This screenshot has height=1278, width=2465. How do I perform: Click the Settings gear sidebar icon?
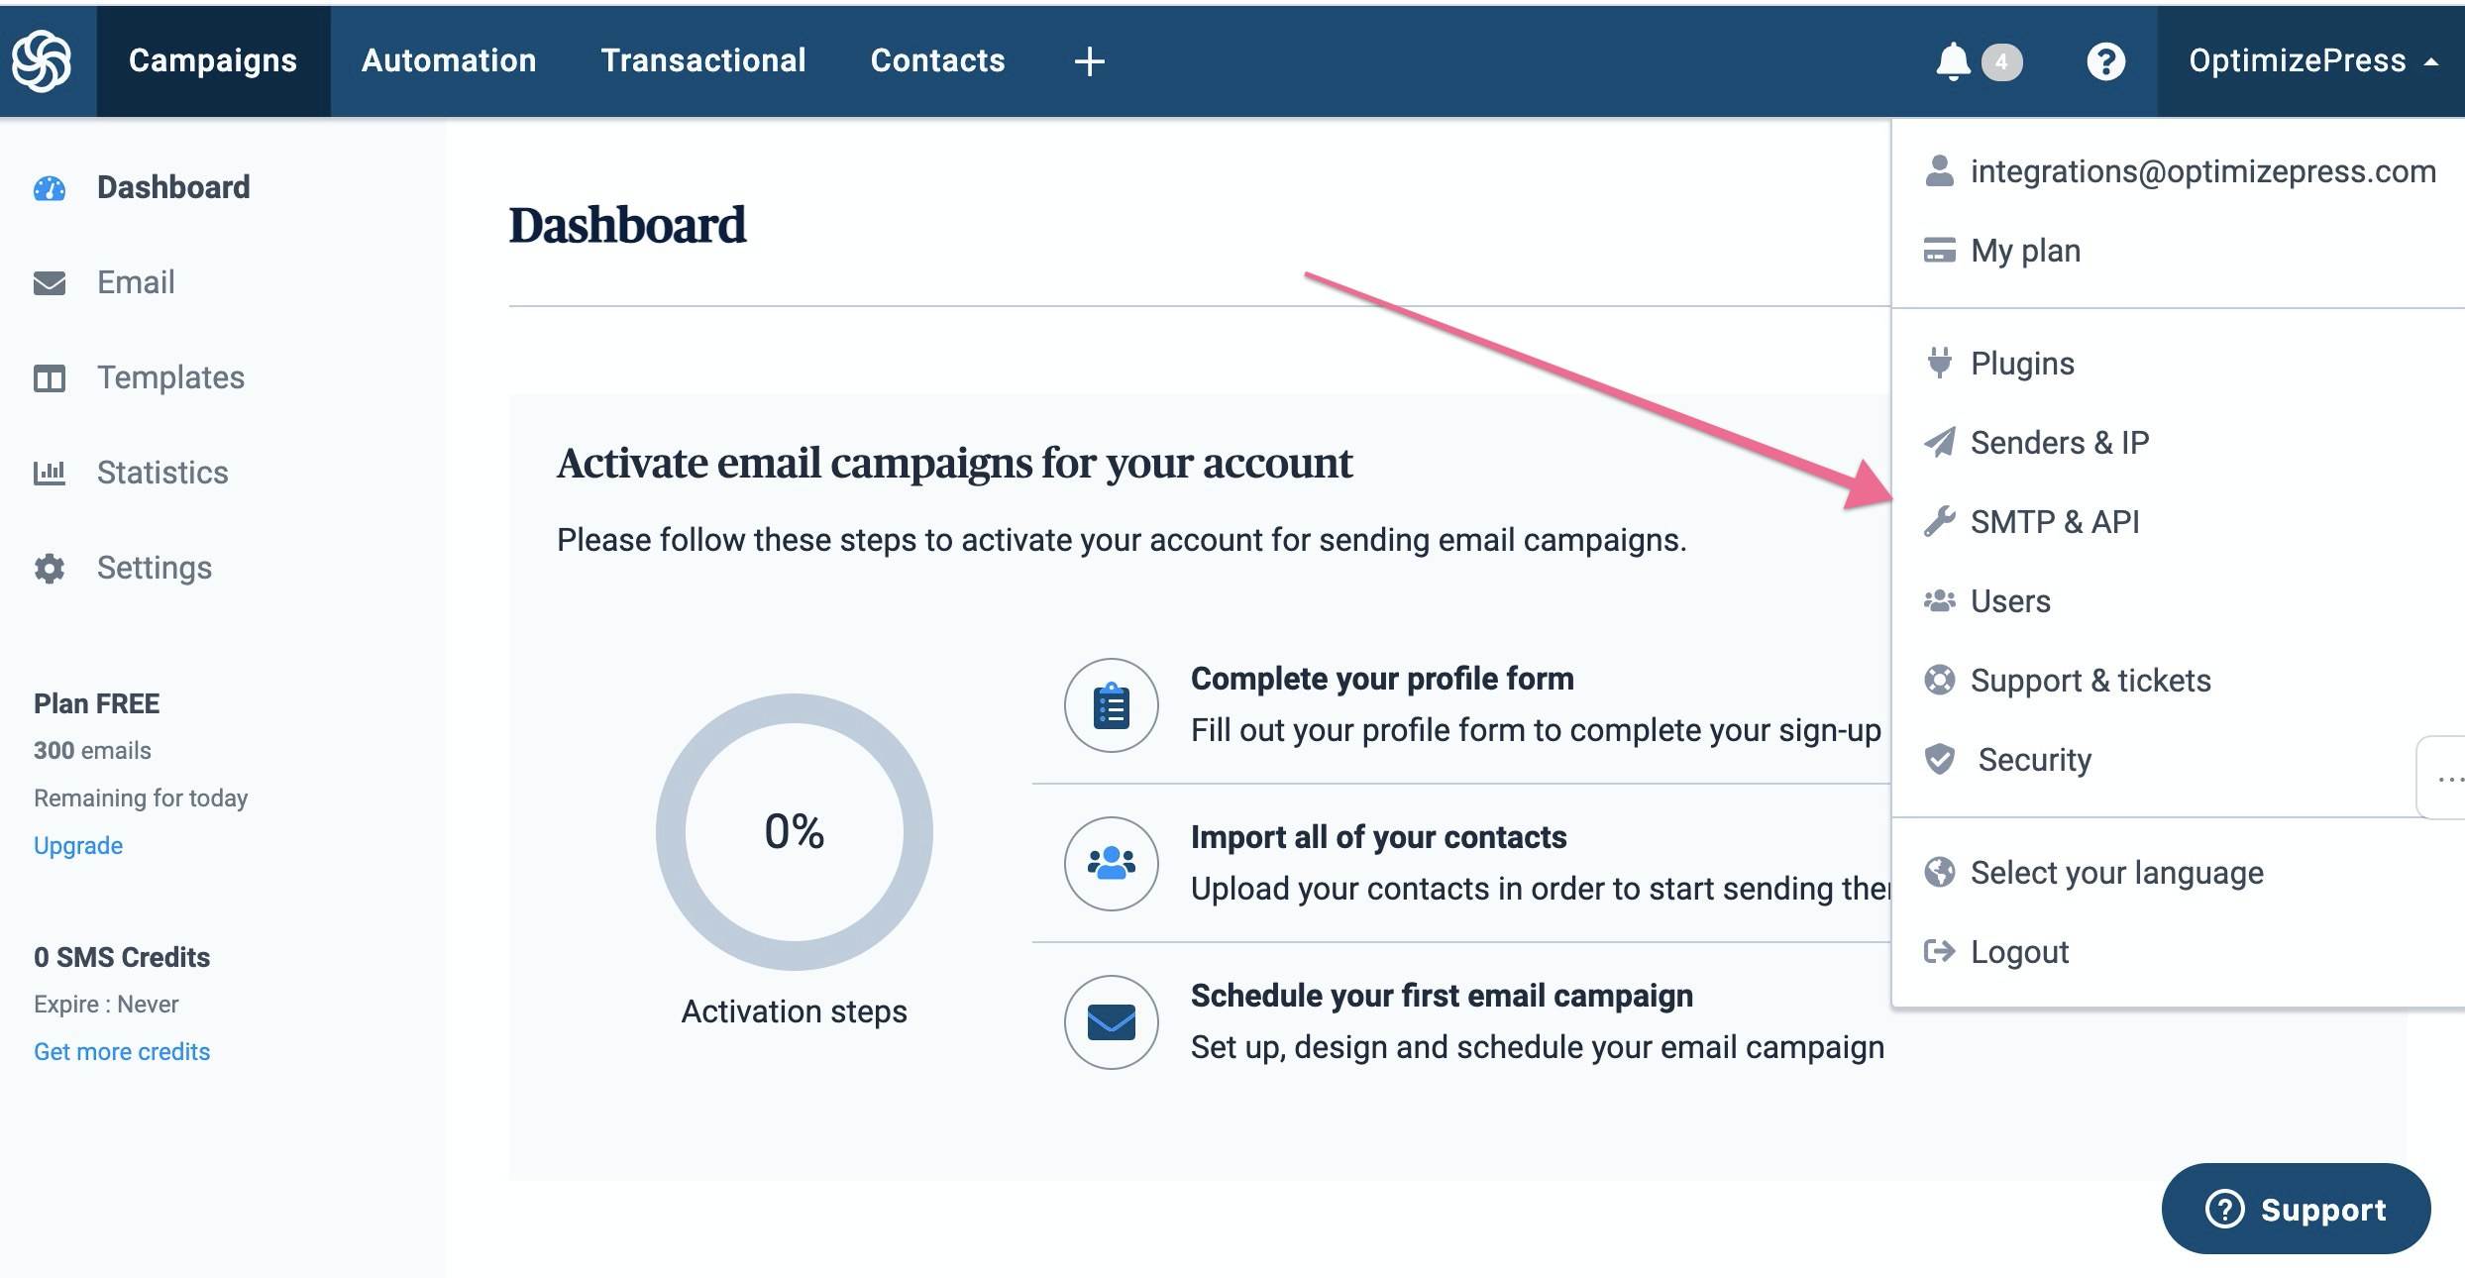50,568
